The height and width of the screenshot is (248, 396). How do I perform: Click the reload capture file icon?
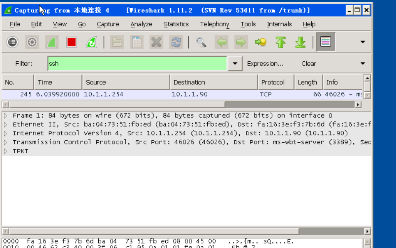[176, 42]
